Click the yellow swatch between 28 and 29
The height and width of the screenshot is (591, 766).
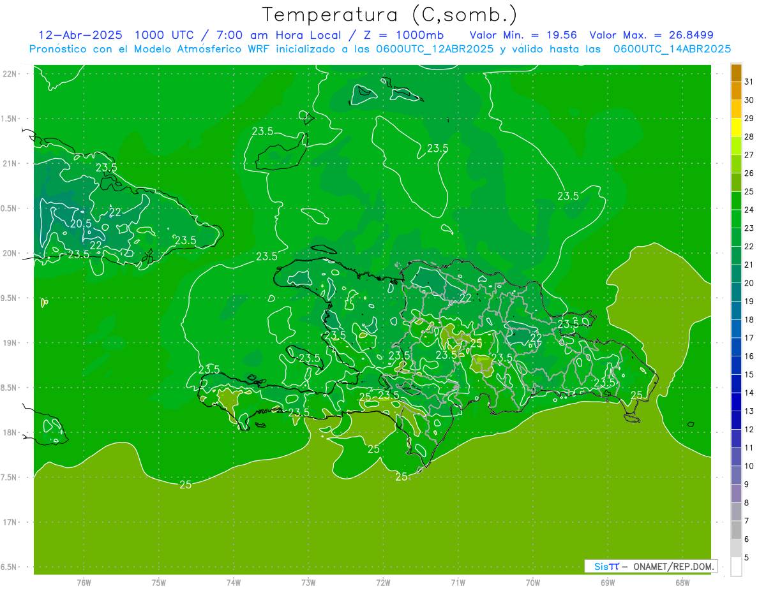point(736,128)
